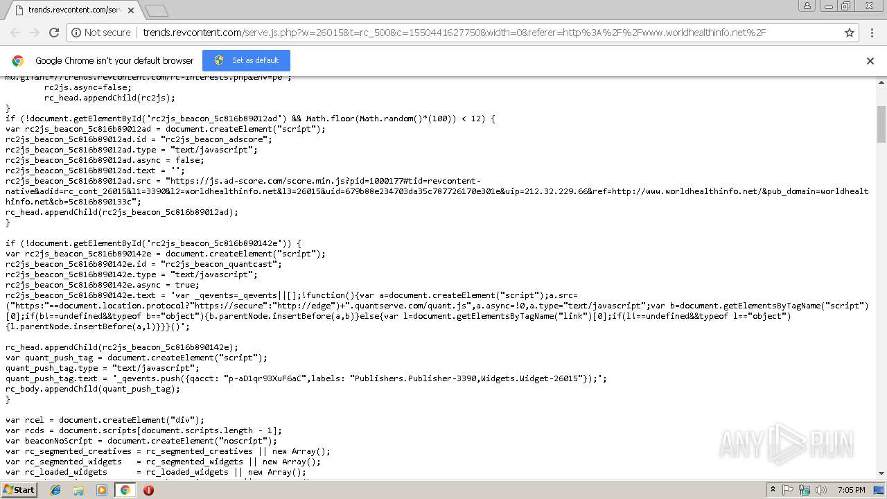Click the scrollbar up arrow

[x=881, y=81]
